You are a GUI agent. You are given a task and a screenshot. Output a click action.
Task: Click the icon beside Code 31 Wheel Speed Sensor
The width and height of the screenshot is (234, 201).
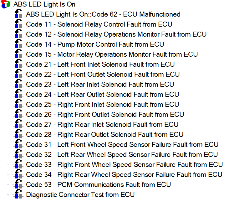click(18, 144)
